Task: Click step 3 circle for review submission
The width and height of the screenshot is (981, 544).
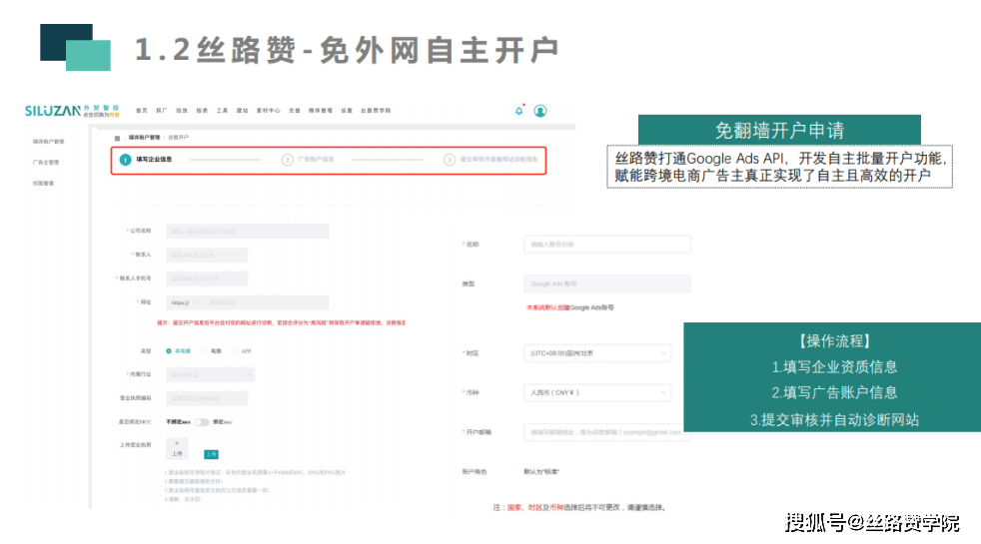Action: [x=450, y=160]
